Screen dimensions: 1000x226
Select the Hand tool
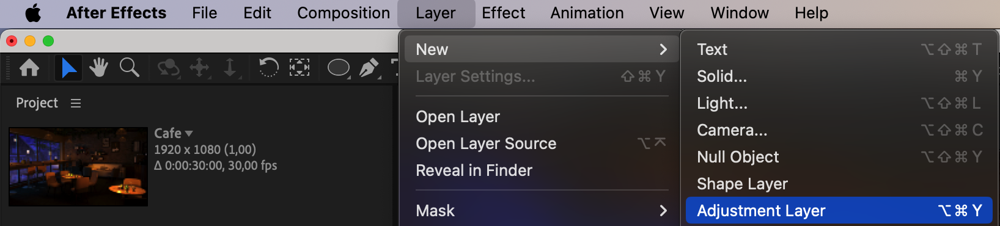(98, 67)
